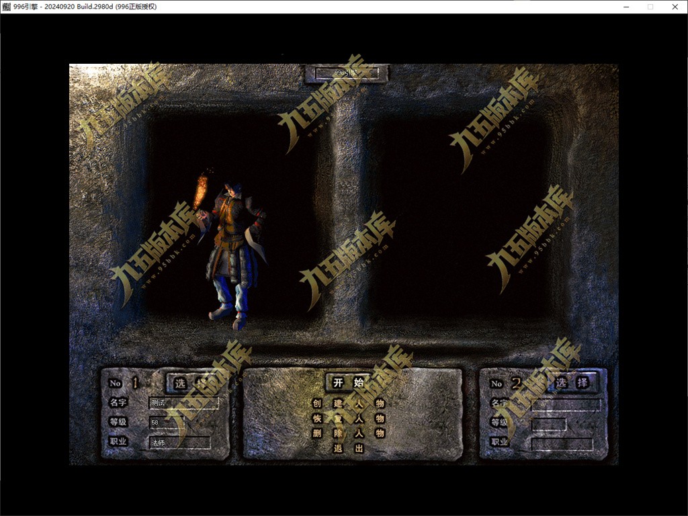Click the server name plaque at top
This screenshot has height=516, width=688.
[347, 73]
